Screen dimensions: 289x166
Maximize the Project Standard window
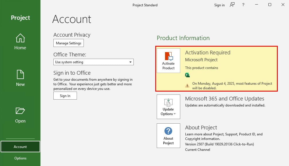coord(270,5)
